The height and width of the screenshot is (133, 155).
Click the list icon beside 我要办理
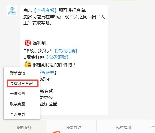[63, 128]
